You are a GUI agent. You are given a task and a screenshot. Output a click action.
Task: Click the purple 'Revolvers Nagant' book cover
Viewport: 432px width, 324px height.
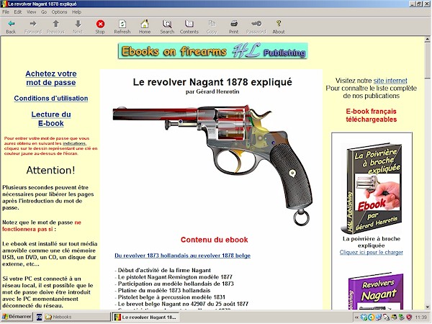coord(376,292)
